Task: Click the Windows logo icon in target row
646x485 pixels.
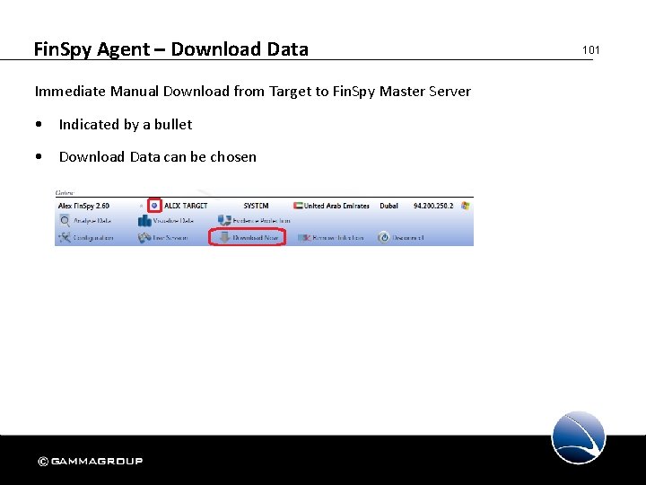Action: (x=466, y=206)
